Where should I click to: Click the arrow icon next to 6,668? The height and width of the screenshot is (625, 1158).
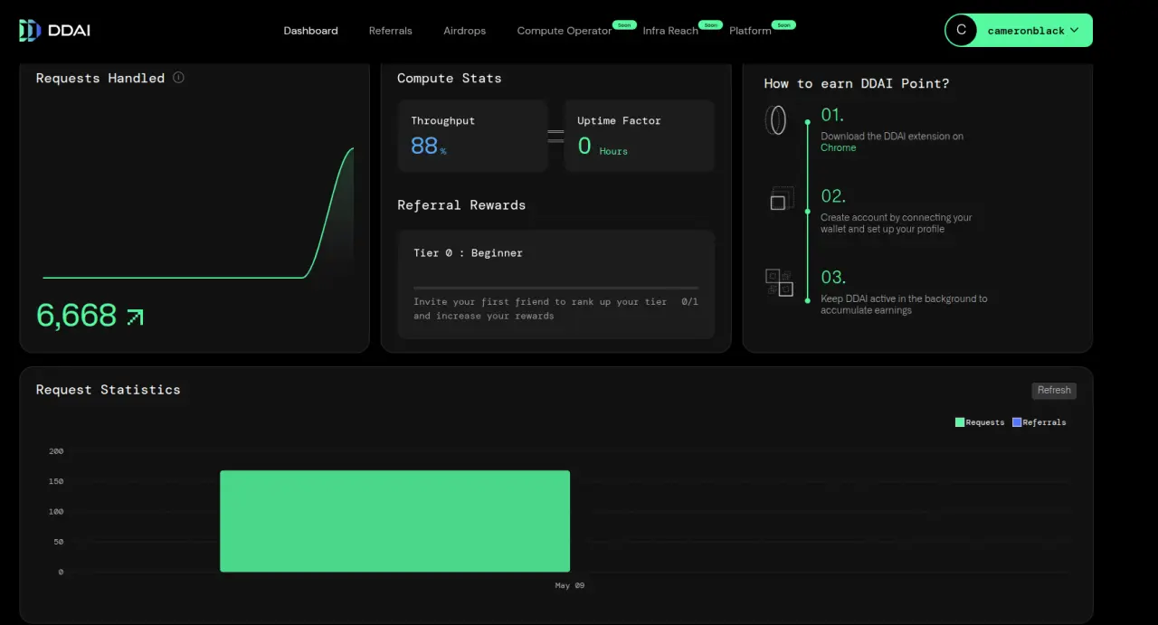(x=135, y=317)
